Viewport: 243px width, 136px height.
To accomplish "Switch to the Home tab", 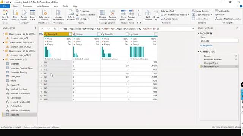I will [15, 6].
